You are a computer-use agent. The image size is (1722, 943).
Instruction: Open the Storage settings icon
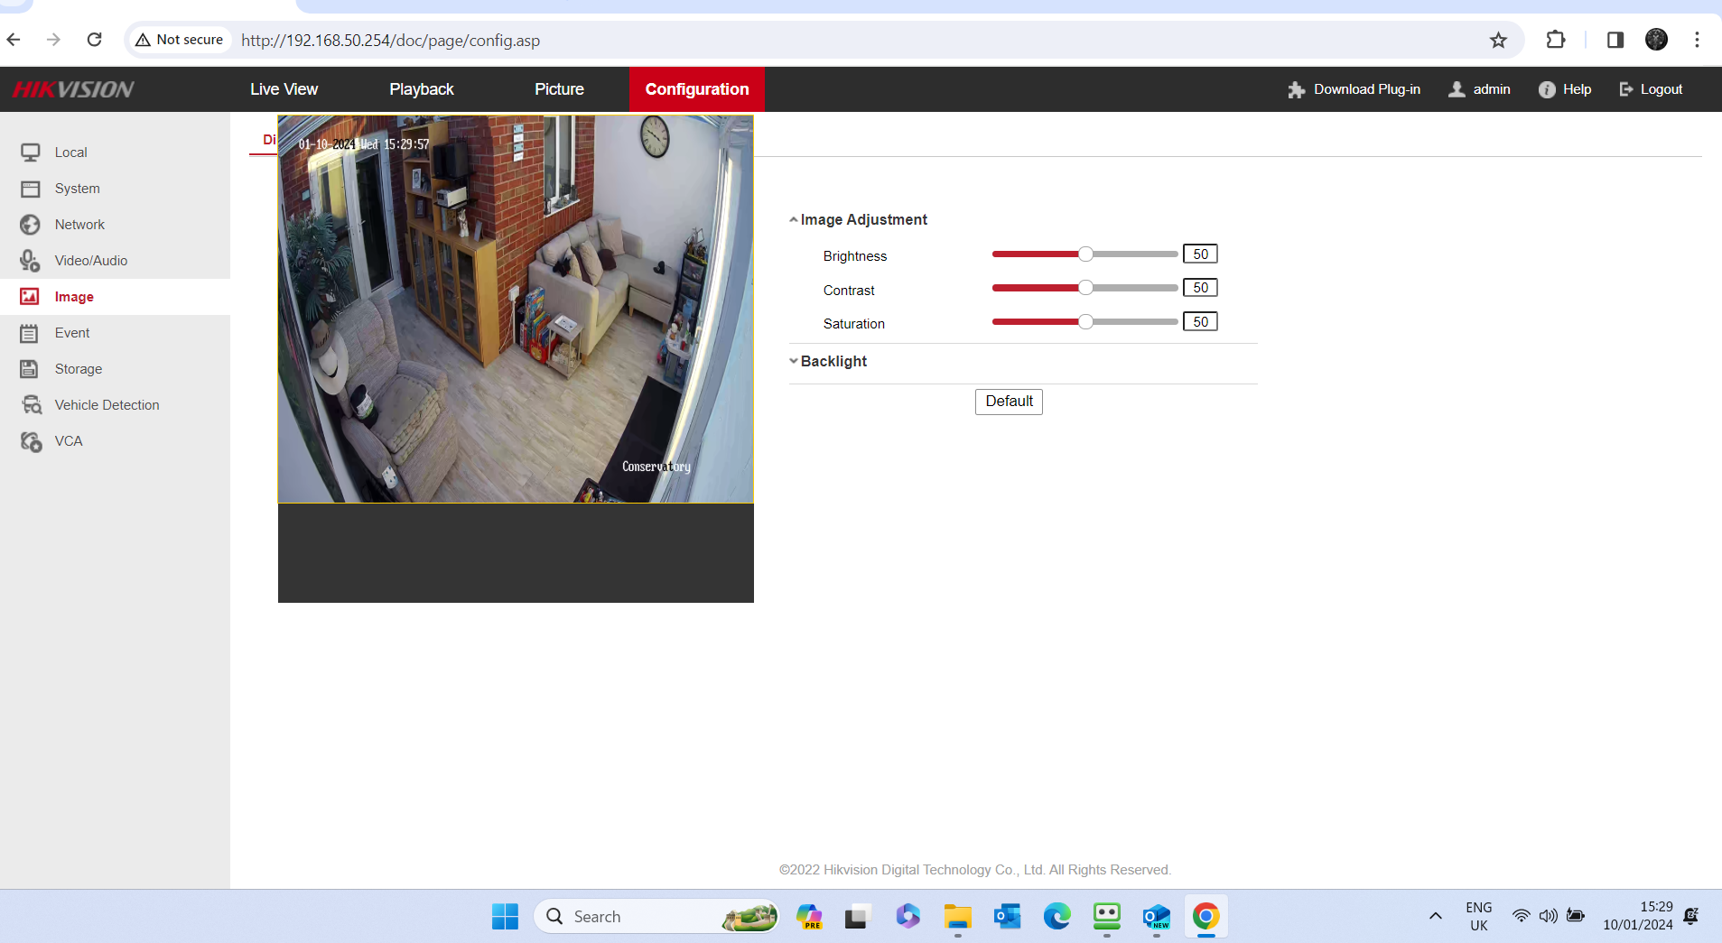point(31,368)
